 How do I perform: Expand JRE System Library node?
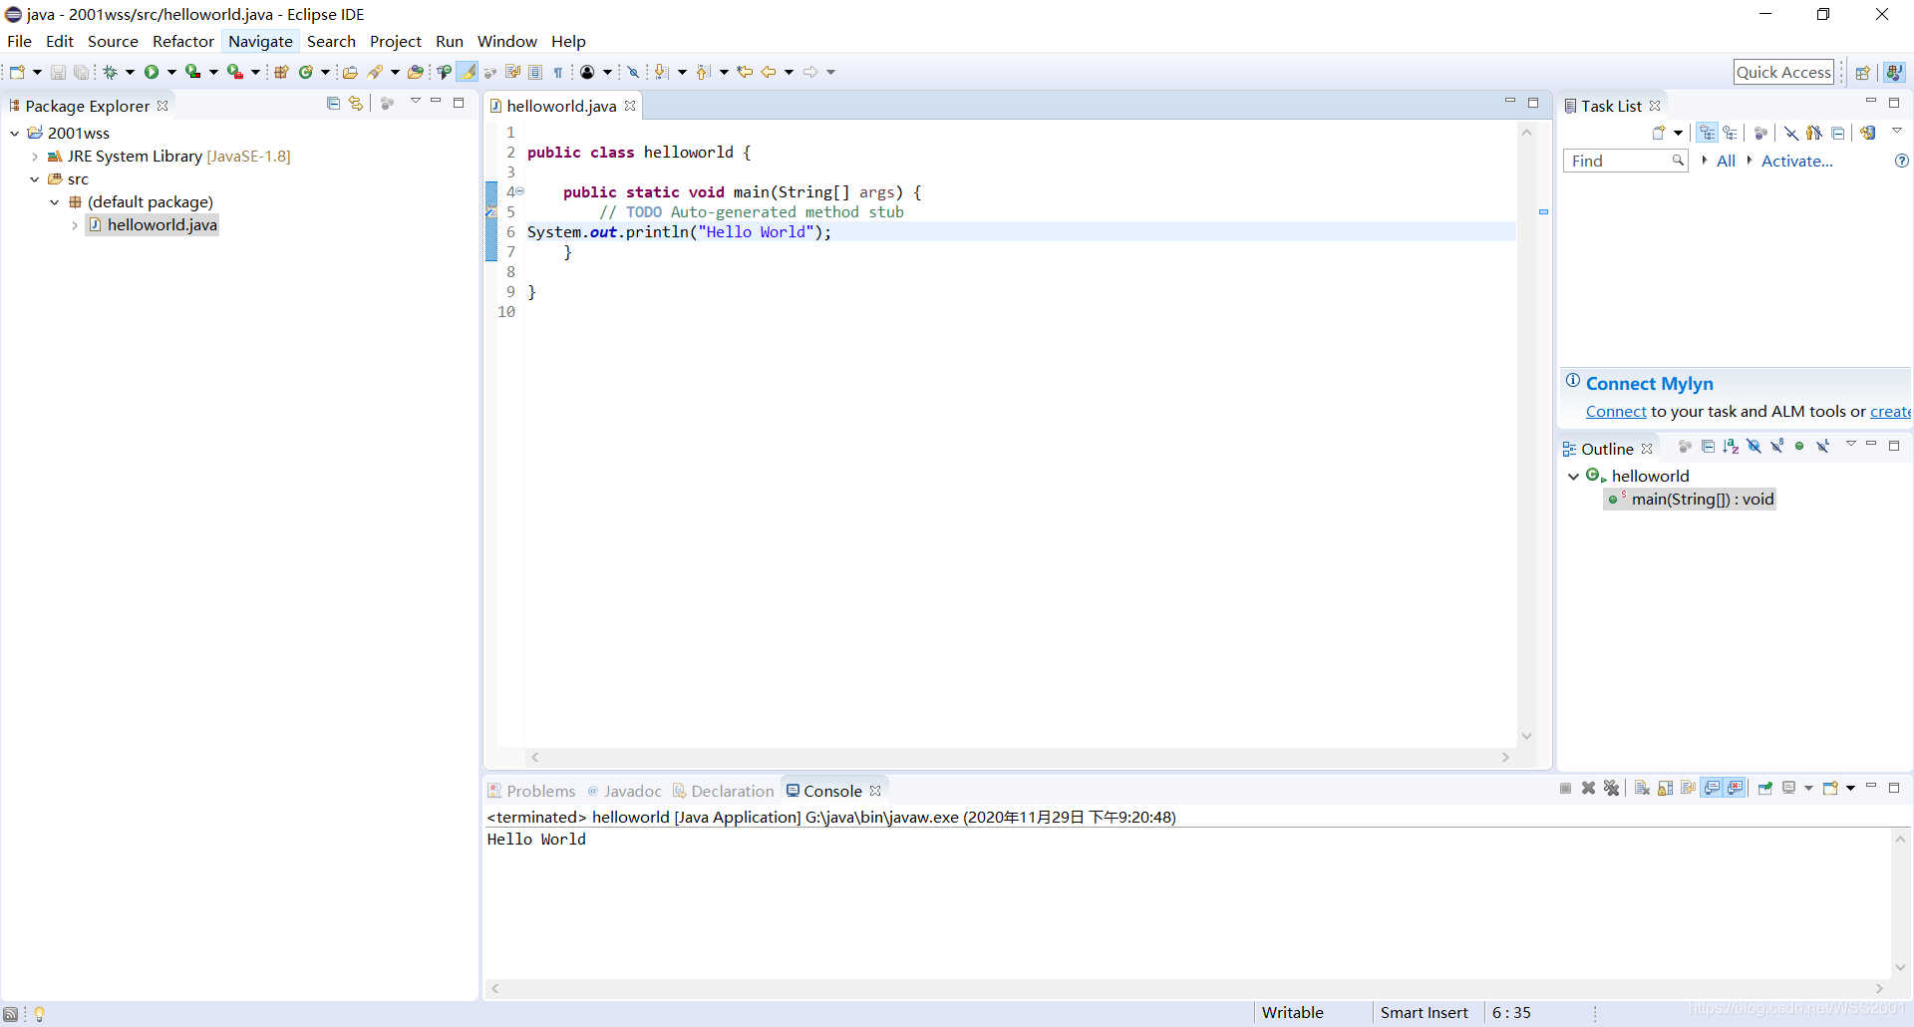pos(35,157)
